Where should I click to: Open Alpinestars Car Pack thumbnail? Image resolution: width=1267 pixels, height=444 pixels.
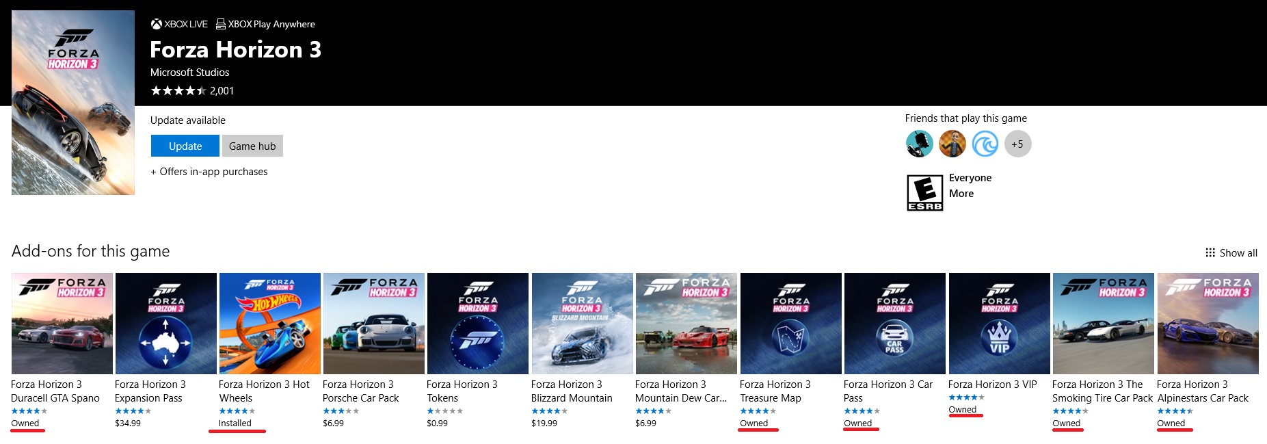point(1208,324)
